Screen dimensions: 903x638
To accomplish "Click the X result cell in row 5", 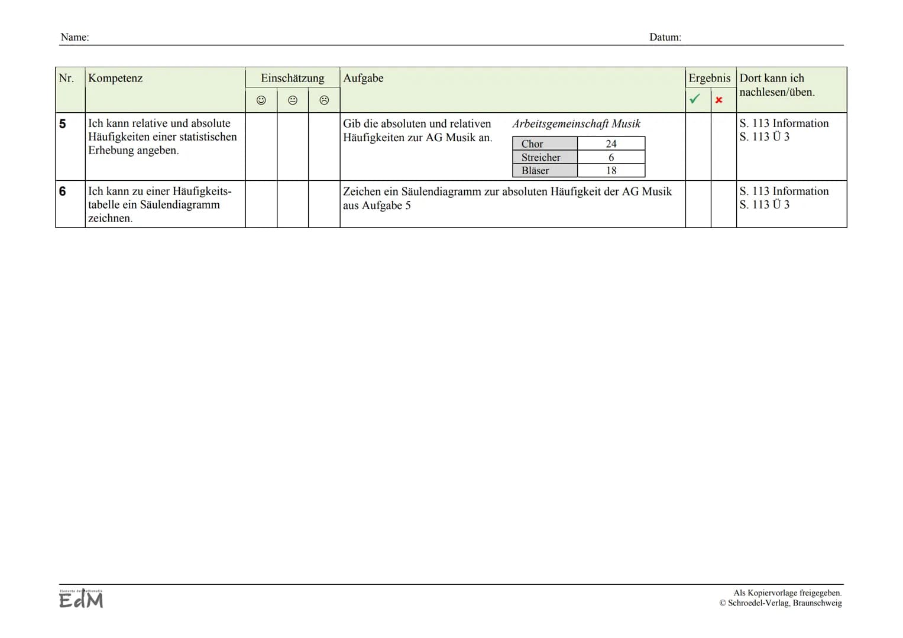I will [724, 147].
